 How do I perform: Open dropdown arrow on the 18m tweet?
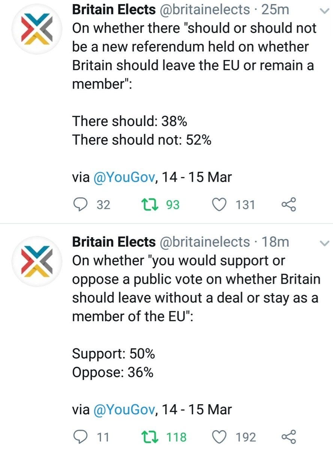[x=322, y=244]
